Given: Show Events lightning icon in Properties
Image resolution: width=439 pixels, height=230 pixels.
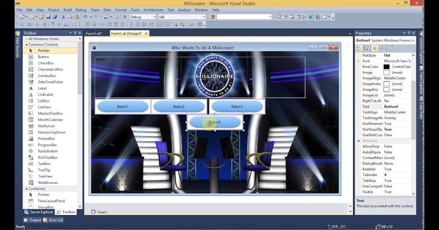Looking at the screenshot, I should coord(381,48).
